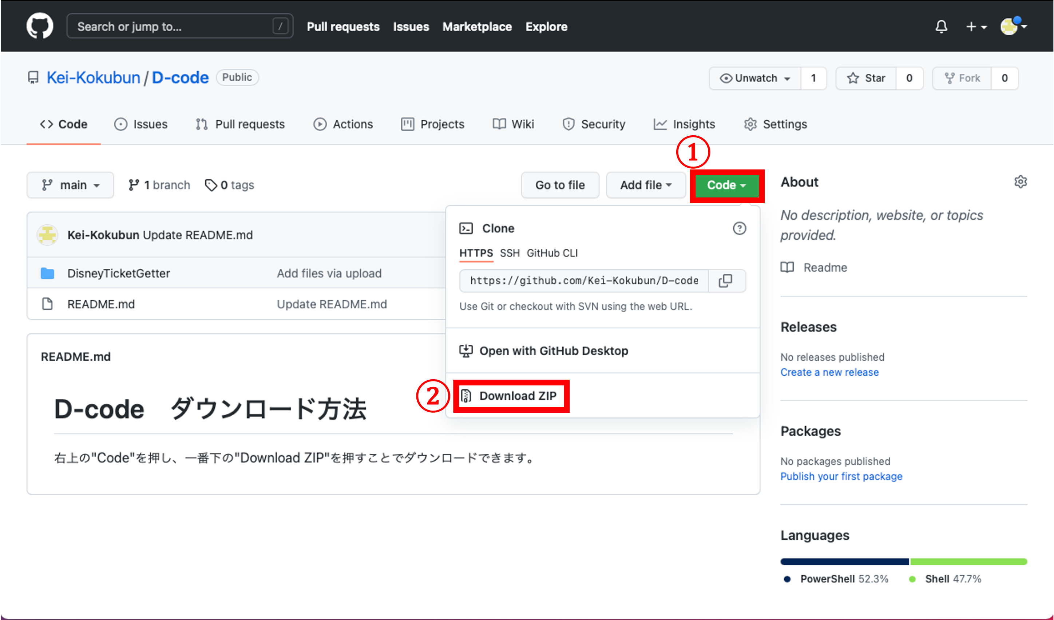Open the Unwatch dropdown
Screen dimensions: 1054x620
(x=754, y=78)
